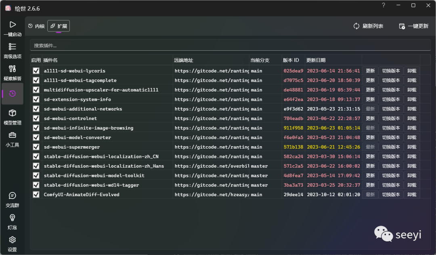This screenshot has height=255, width=436.
Task: Disable the sd-webui-controlnet plugin checkbox
Action: pyautogui.click(x=36, y=118)
